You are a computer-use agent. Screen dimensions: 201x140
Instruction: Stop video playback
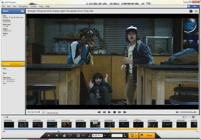coord(115,112)
